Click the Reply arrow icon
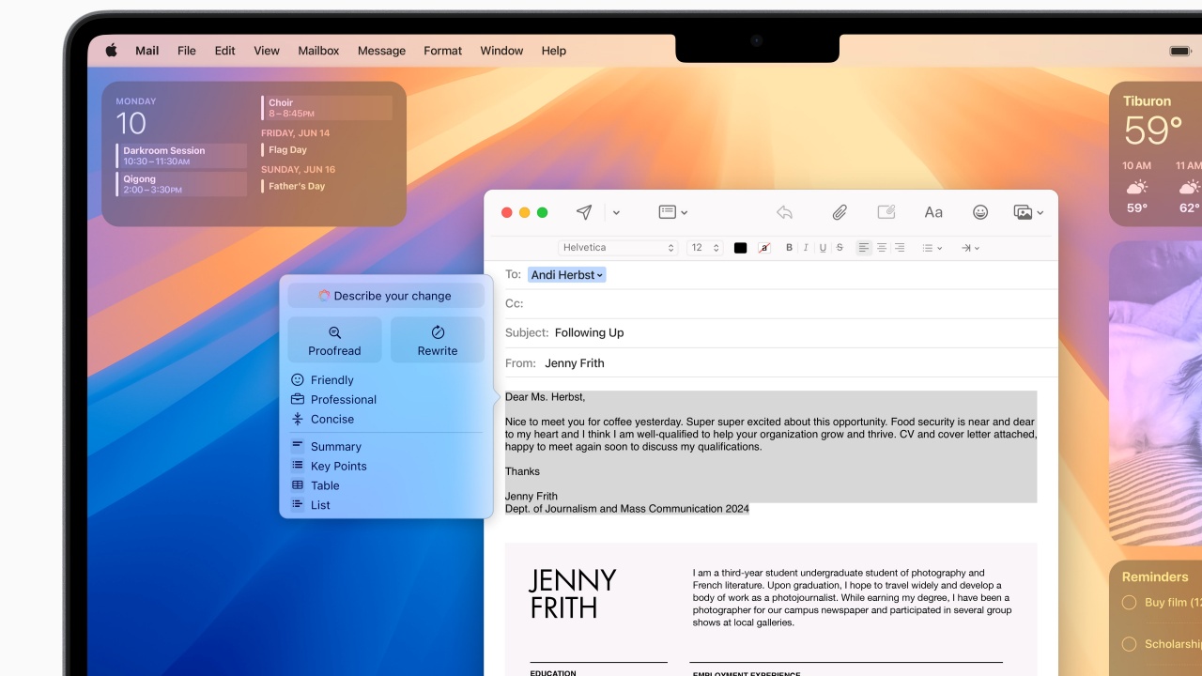The height and width of the screenshot is (676, 1202). [784, 212]
